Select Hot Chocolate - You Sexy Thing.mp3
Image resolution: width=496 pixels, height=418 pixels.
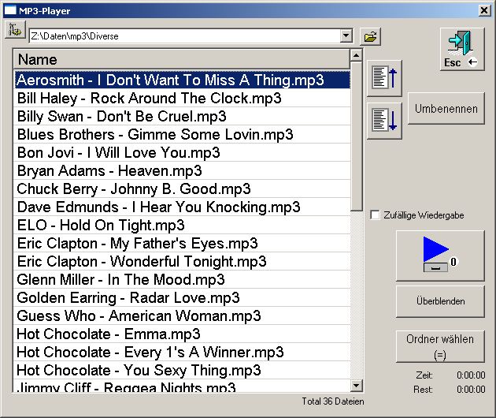(182, 370)
